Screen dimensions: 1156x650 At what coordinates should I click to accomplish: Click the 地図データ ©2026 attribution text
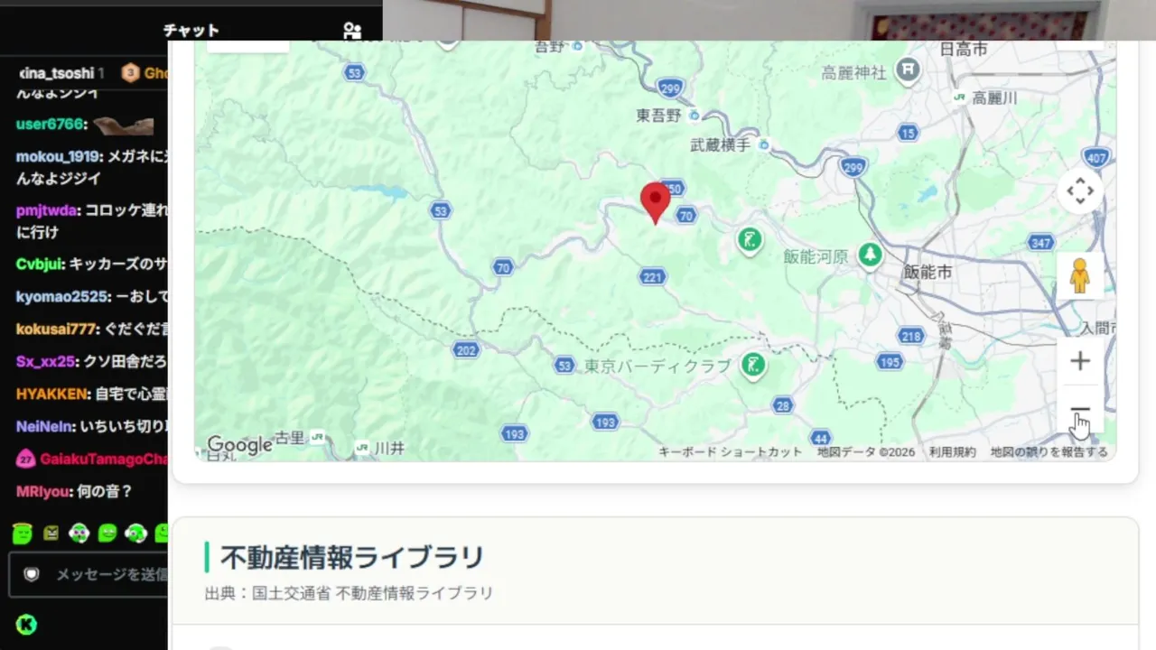click(x=866, y=452)
